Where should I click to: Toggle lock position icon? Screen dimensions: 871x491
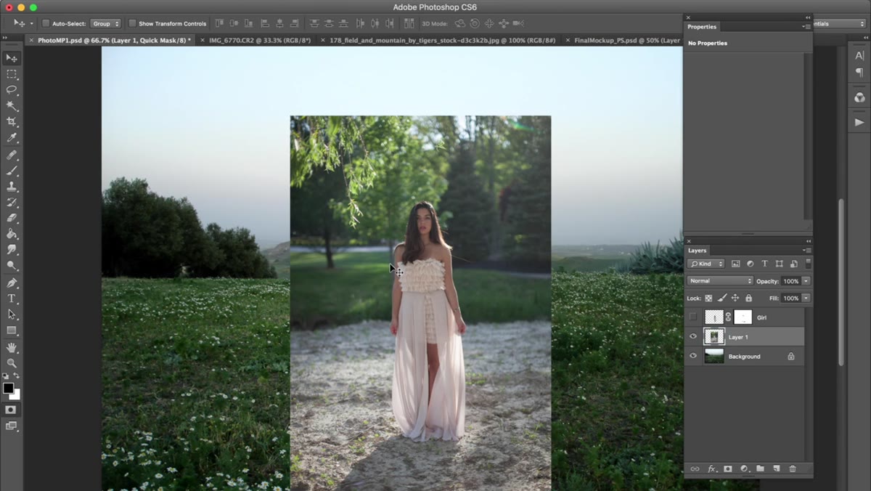pos(735,298)
